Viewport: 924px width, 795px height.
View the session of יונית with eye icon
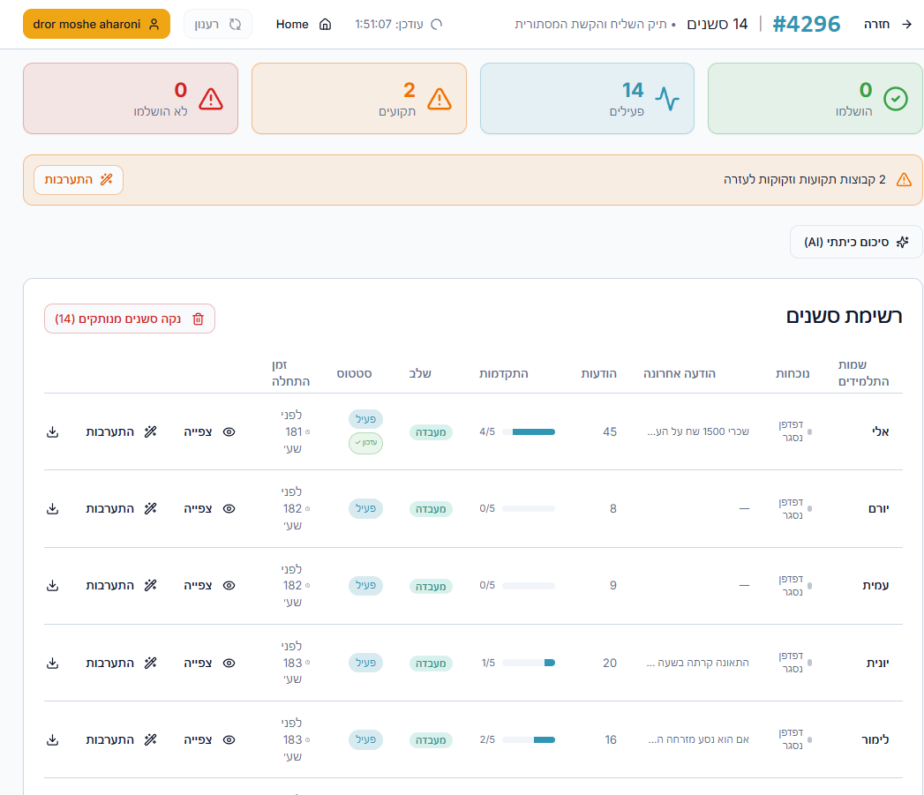pos(229,663)
